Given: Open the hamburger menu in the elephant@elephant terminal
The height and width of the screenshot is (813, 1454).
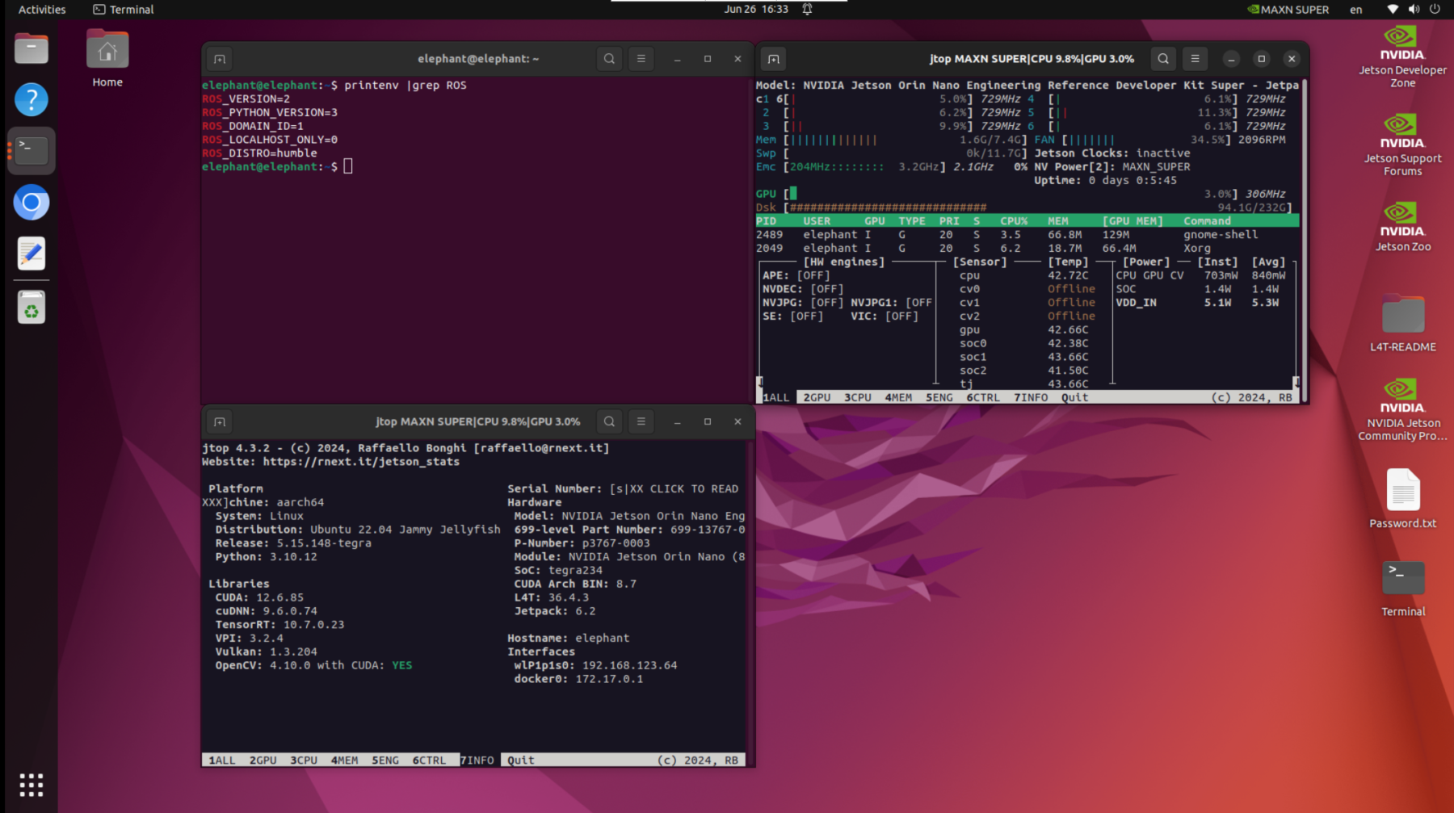Looking at the screenshot, I should (x=641, y=59).
